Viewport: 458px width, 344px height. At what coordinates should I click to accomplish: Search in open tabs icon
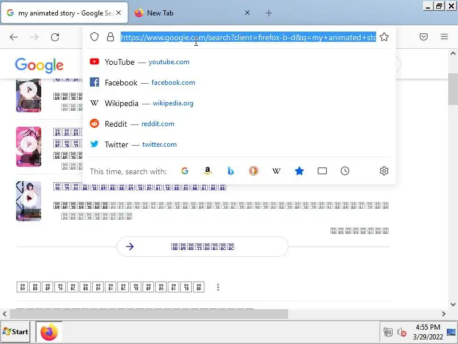click(x=322, y=171)
